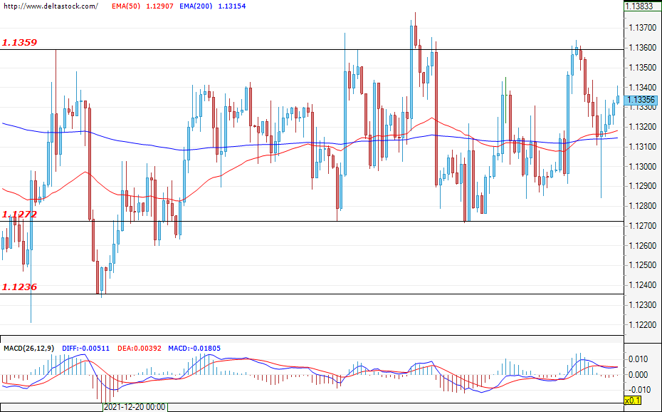The width and height of the screenshot is (662, 412).
Task: Click the 1.12900 price axis label
Action: click(642, 186)
